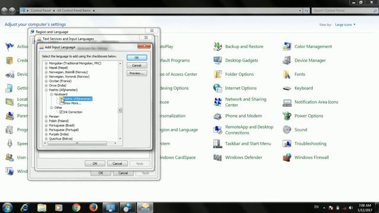The width and height of the screenshot is (379, 213).
Task: Select Portuguese (Portugal) in the list
Action: tap(64, 130)
